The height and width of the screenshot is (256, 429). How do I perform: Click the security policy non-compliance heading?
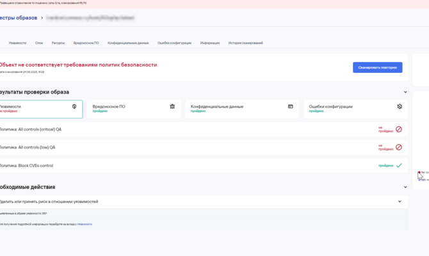tap(78, 65)
